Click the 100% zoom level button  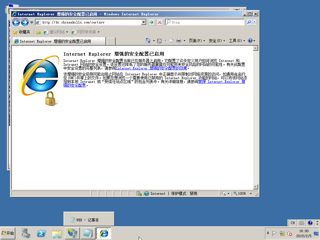pyautogui.click(x=240, y=193)
